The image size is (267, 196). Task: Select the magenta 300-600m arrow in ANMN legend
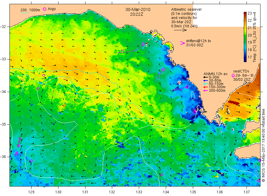(x=206, y=91)
